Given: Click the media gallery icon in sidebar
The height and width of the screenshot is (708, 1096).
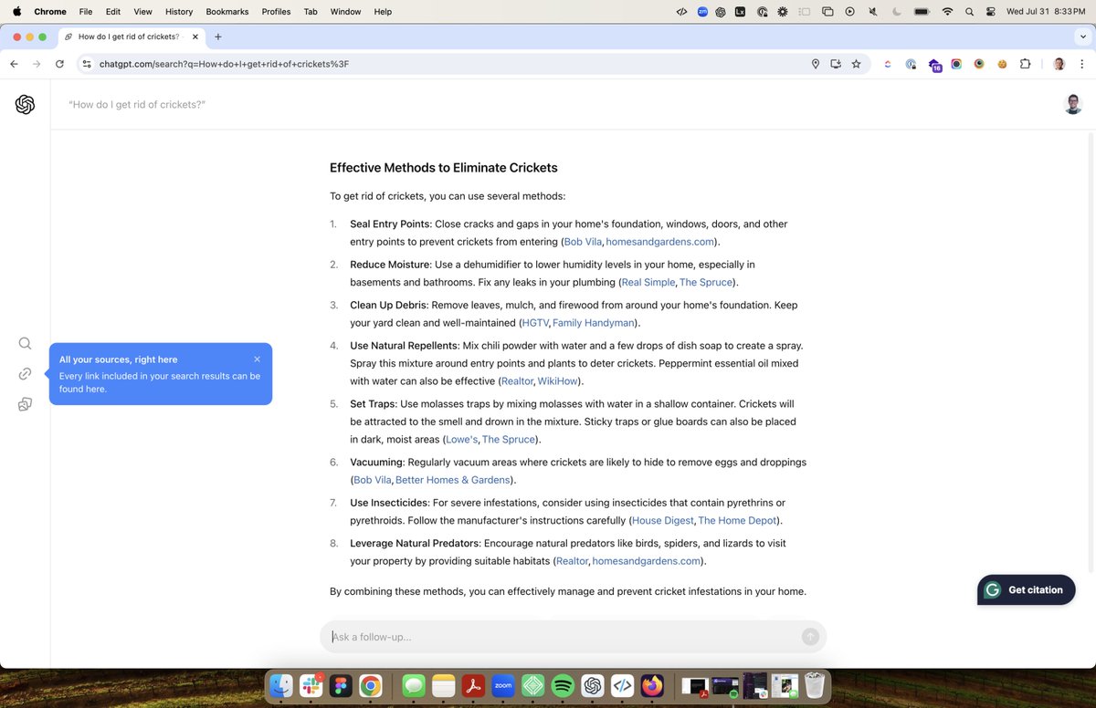Looking at the screenshot, I should 25,404.
